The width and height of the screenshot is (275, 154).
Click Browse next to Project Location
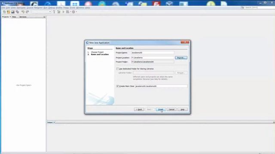pos(181,58)
